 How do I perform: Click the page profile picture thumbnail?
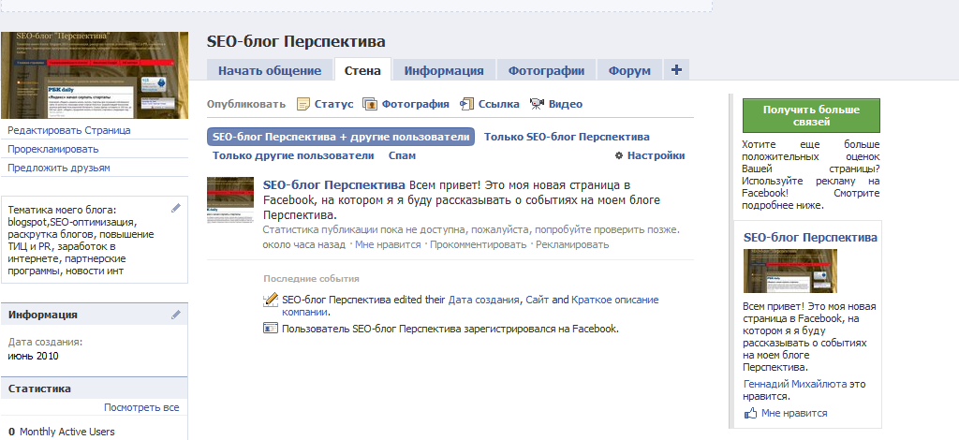coord(95,75)
